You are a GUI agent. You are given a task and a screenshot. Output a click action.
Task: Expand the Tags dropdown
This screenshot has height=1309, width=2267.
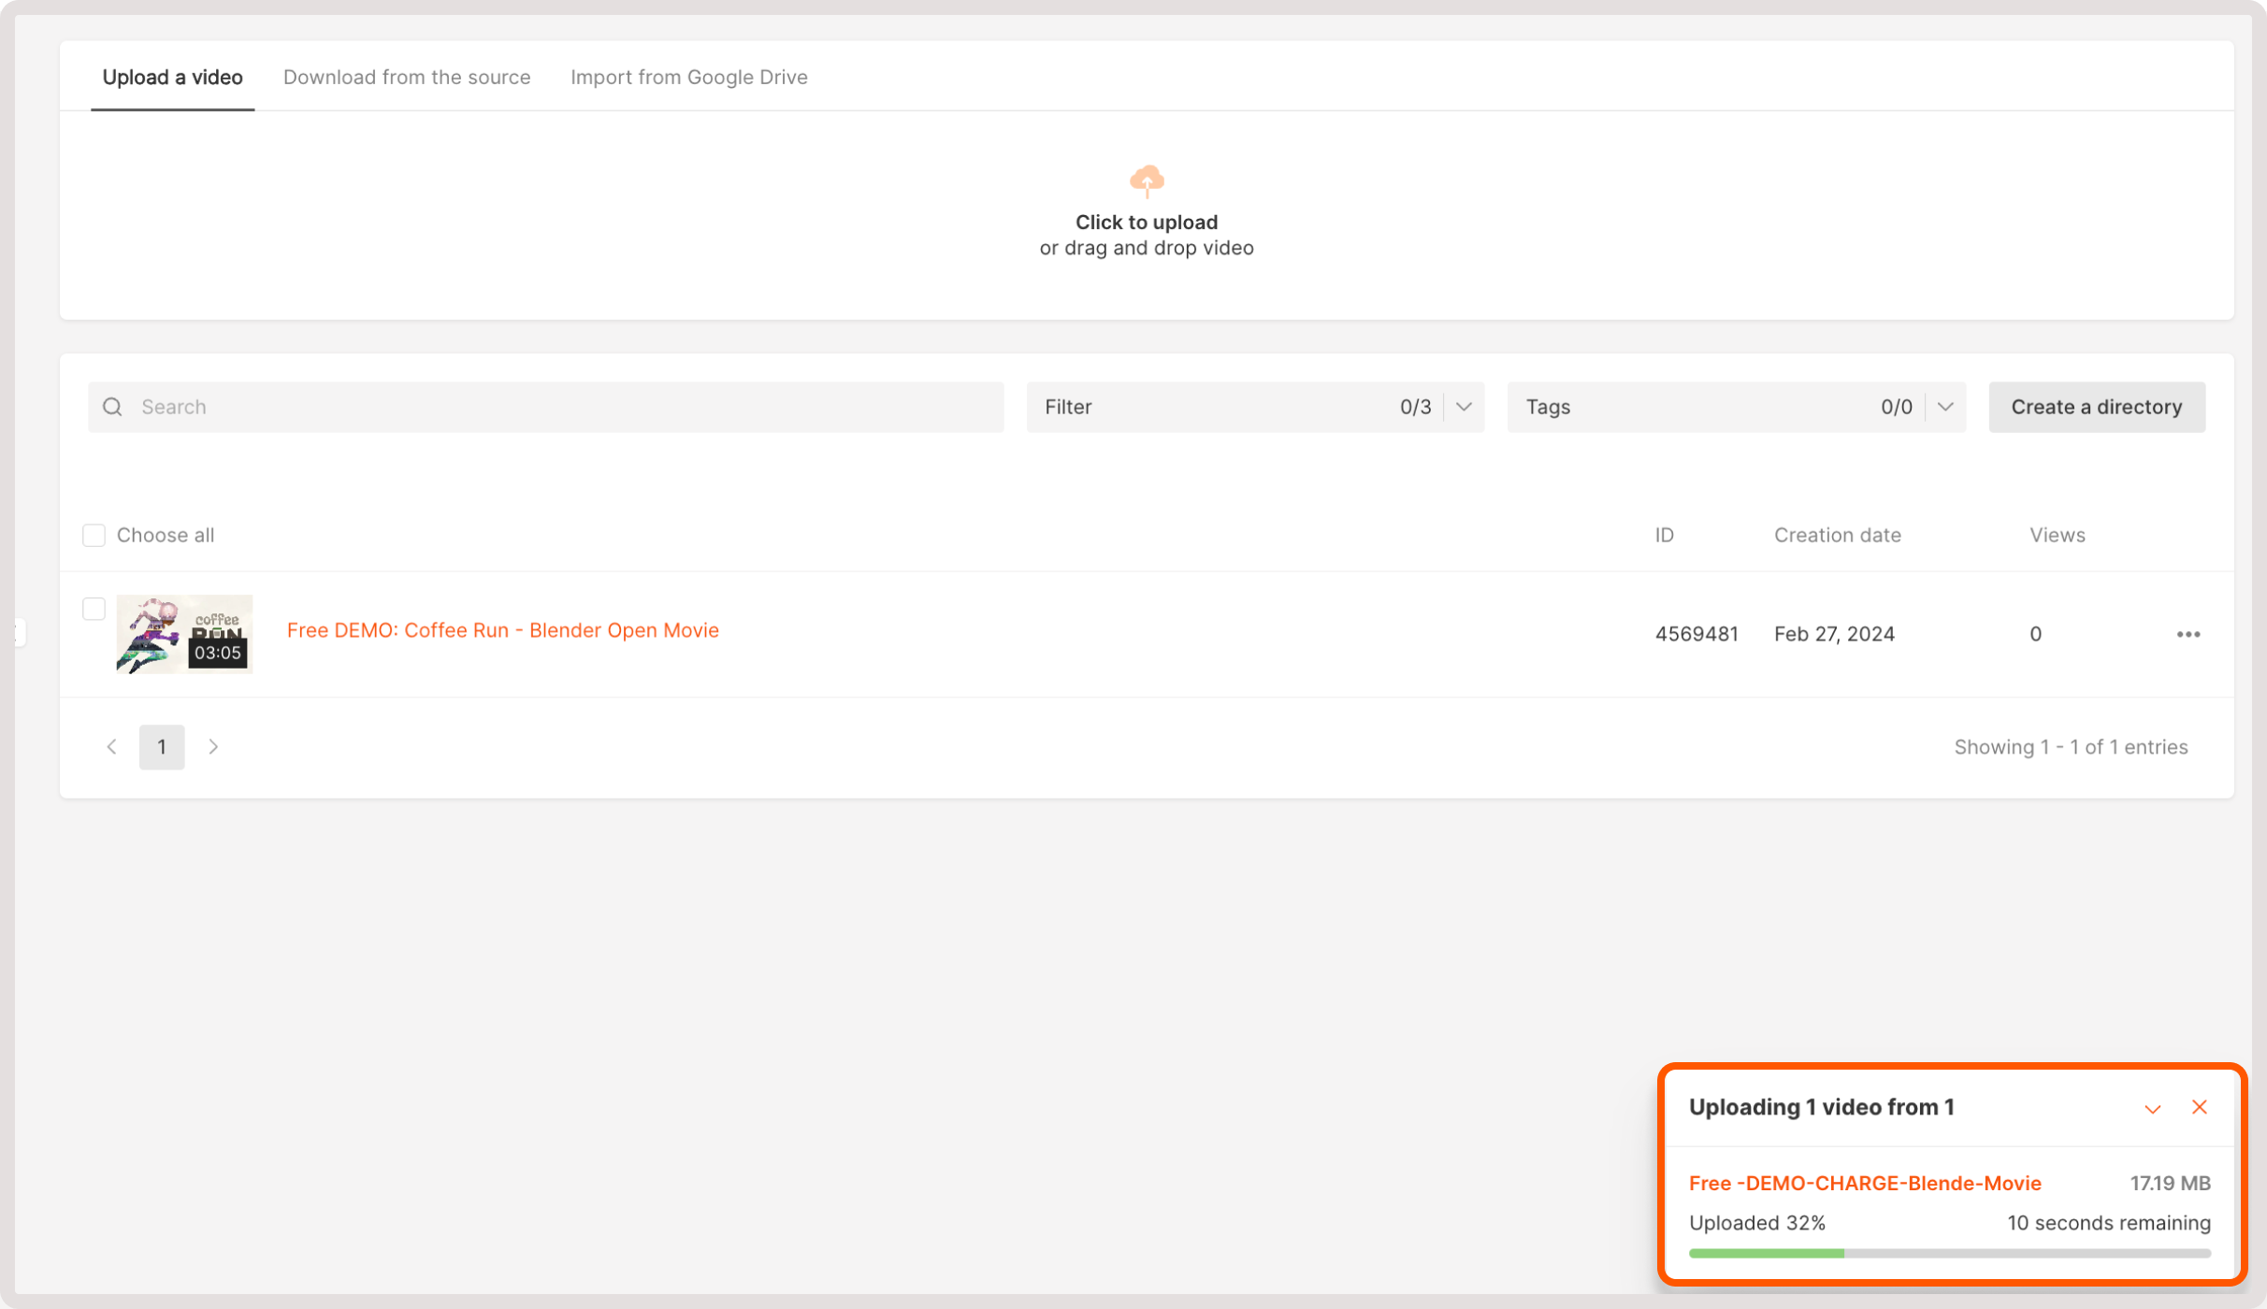click(x=1945, y=407)
